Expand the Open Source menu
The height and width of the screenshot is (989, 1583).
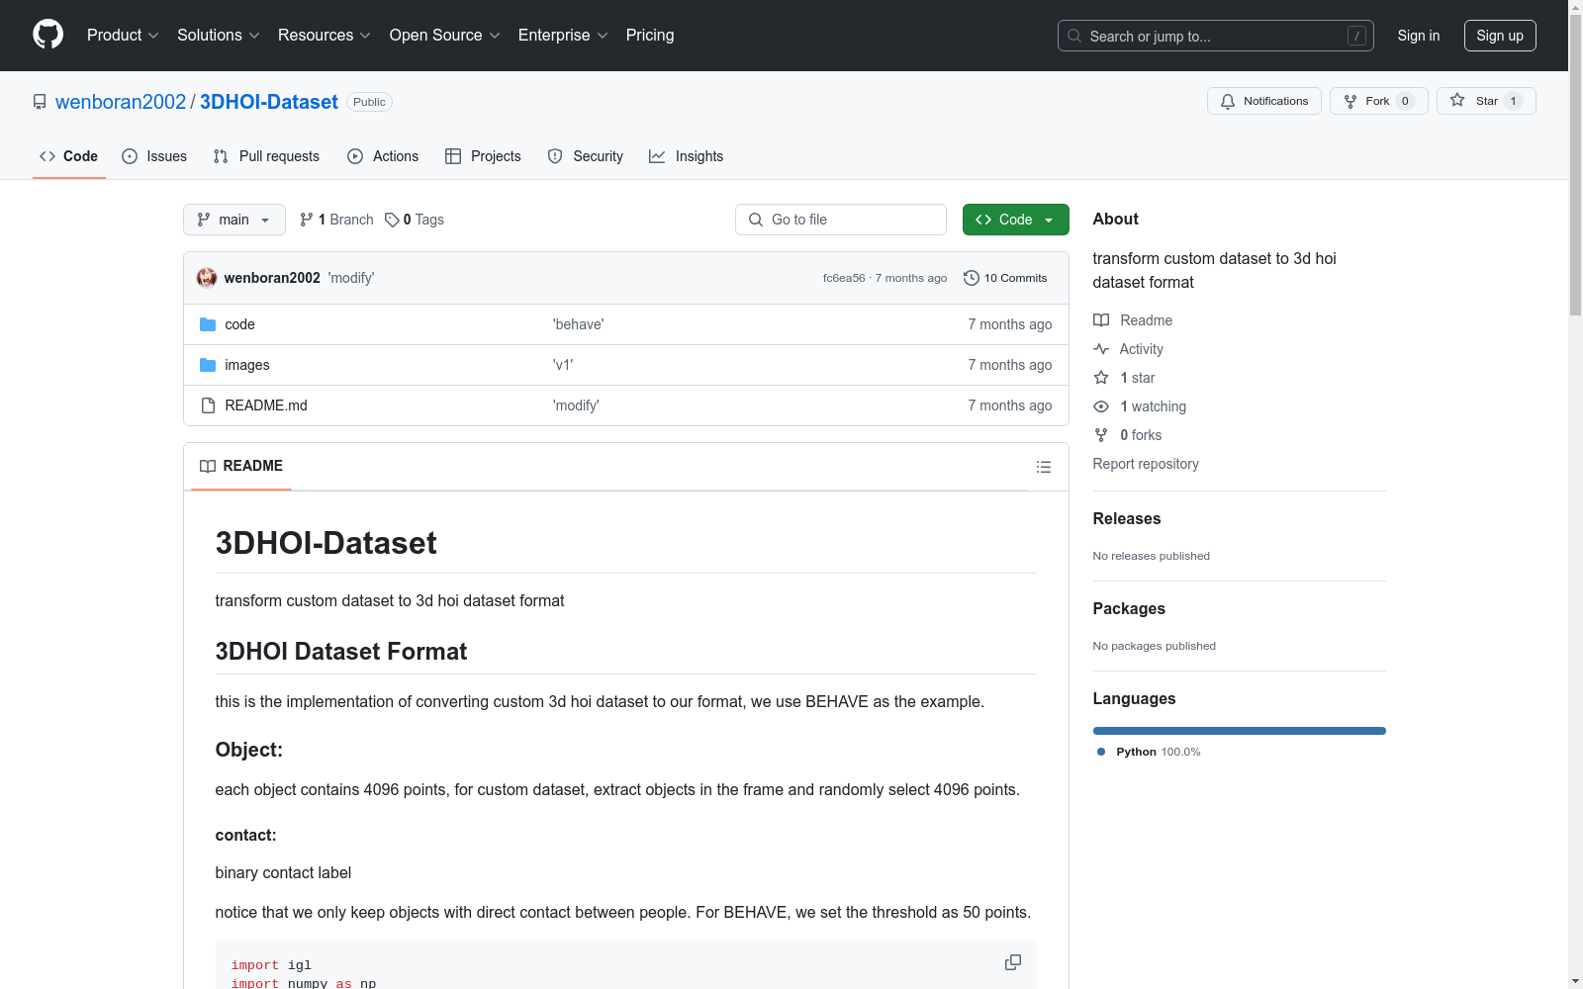[445, 35]
